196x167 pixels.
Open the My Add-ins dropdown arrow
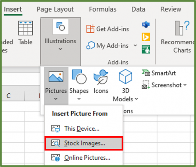135,46
